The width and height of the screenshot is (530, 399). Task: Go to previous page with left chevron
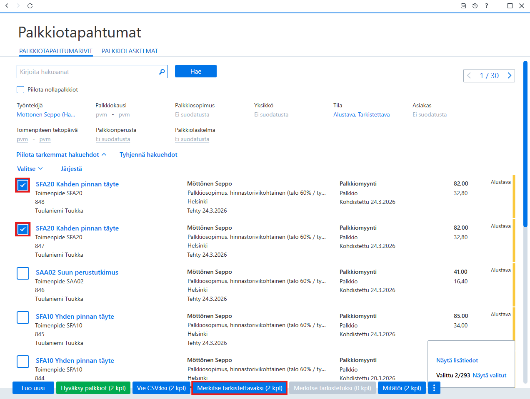[x=470, y=76]
